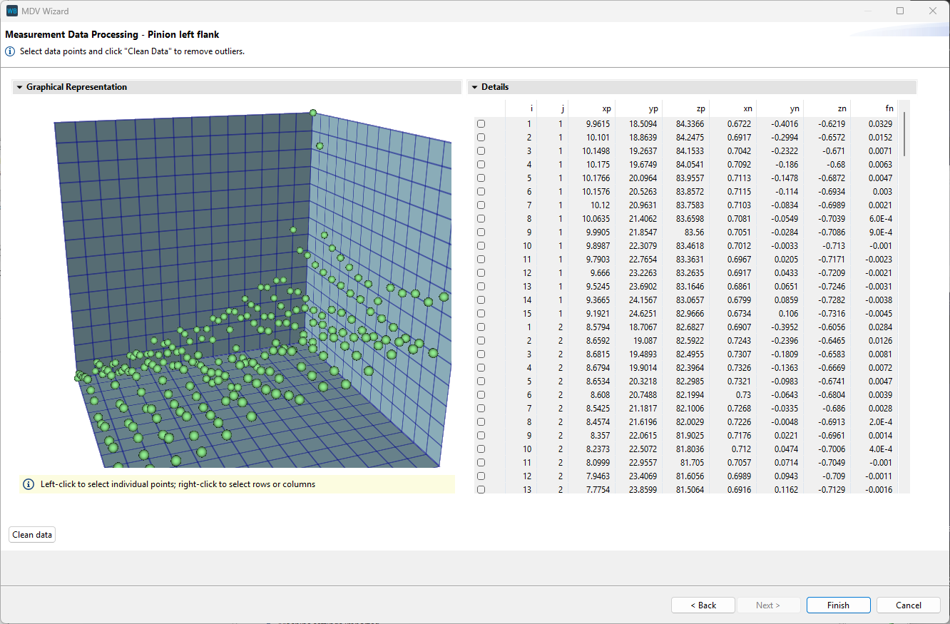Viewport: 950px width, 624px height.
Task: Click the zp value 82.6827
Action: (690, 327)
